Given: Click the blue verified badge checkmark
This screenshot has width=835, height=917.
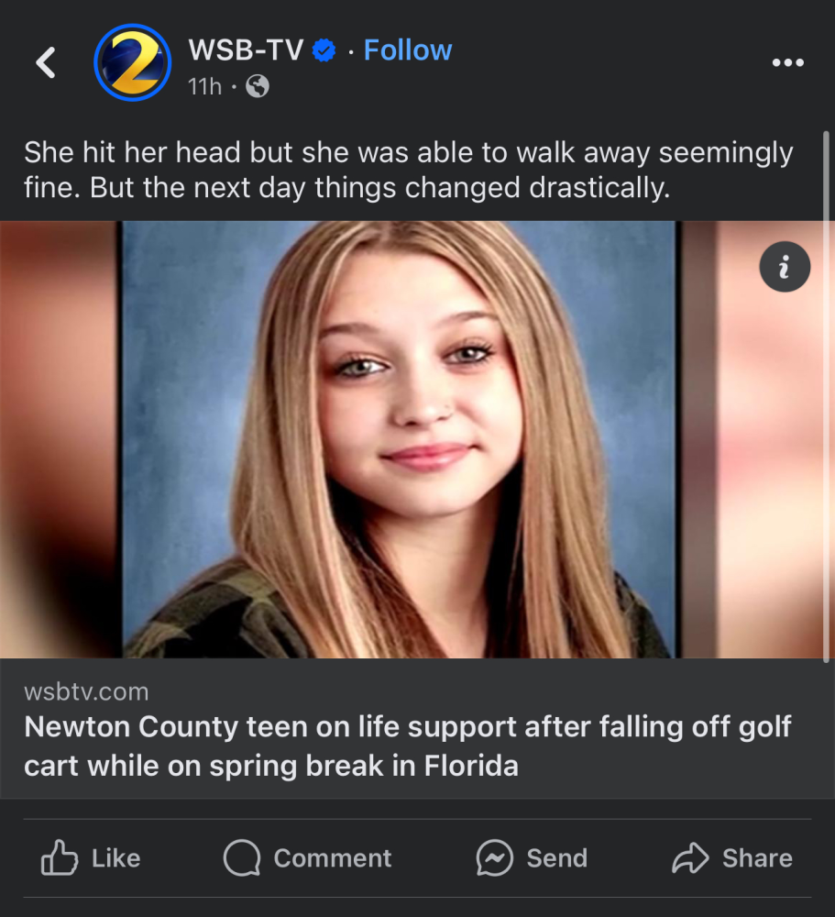Looking at the screenshot, I should 324,50.
